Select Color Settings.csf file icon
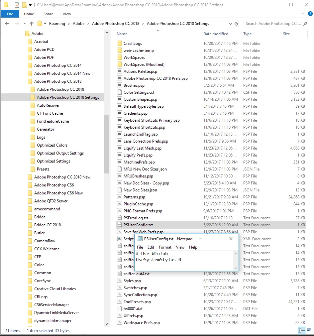314x336 pixels. (120, 92)
